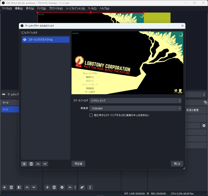Open the ツール(T) menu
Viewport: 208px width, 196px height.
coord(92,8)
